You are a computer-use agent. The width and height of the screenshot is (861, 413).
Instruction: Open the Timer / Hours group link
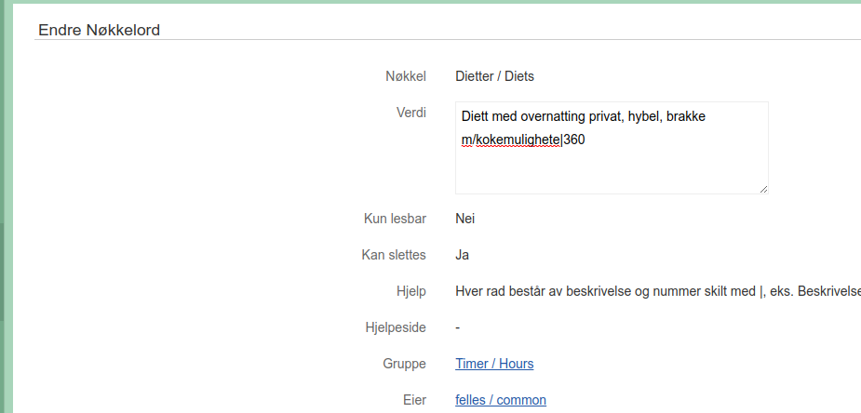point(494,364)
